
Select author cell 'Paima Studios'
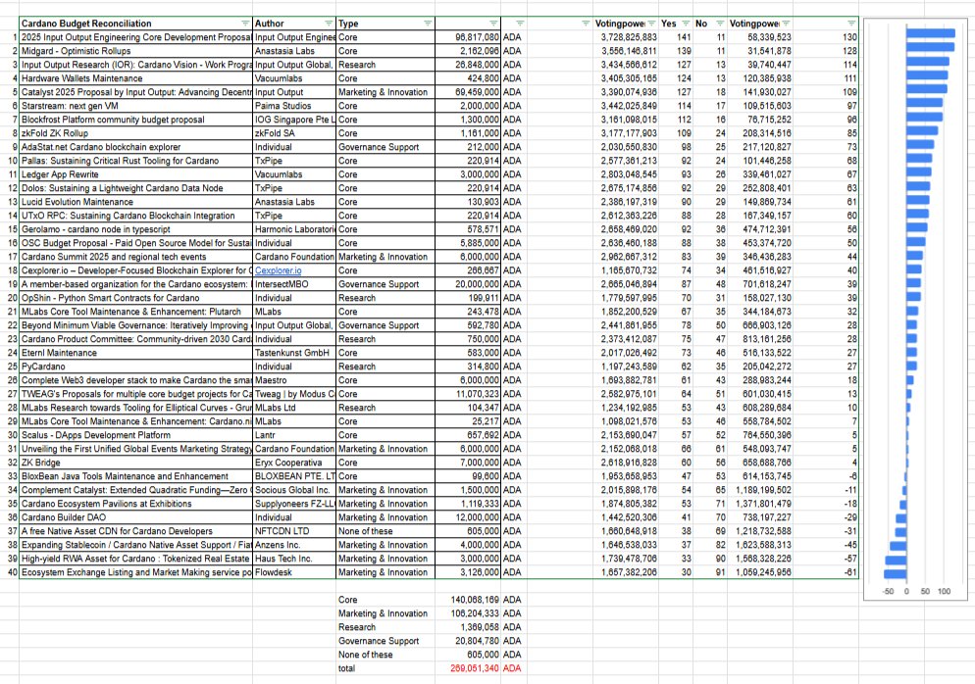(293, 106)
